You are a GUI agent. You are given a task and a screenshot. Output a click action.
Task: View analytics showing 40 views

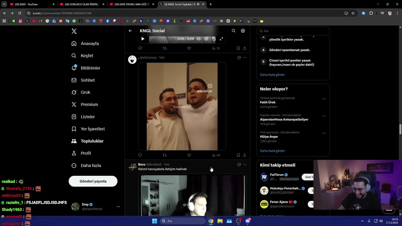pos(216,155)
